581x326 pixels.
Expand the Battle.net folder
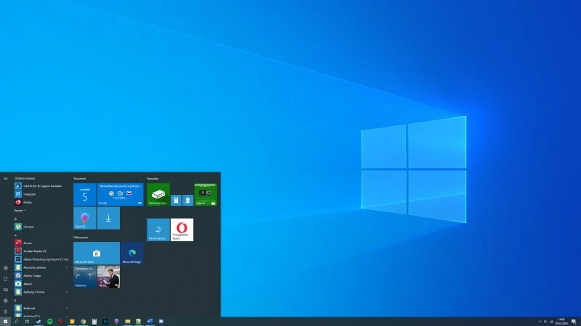pyautogui.click(x=41, y=308)
